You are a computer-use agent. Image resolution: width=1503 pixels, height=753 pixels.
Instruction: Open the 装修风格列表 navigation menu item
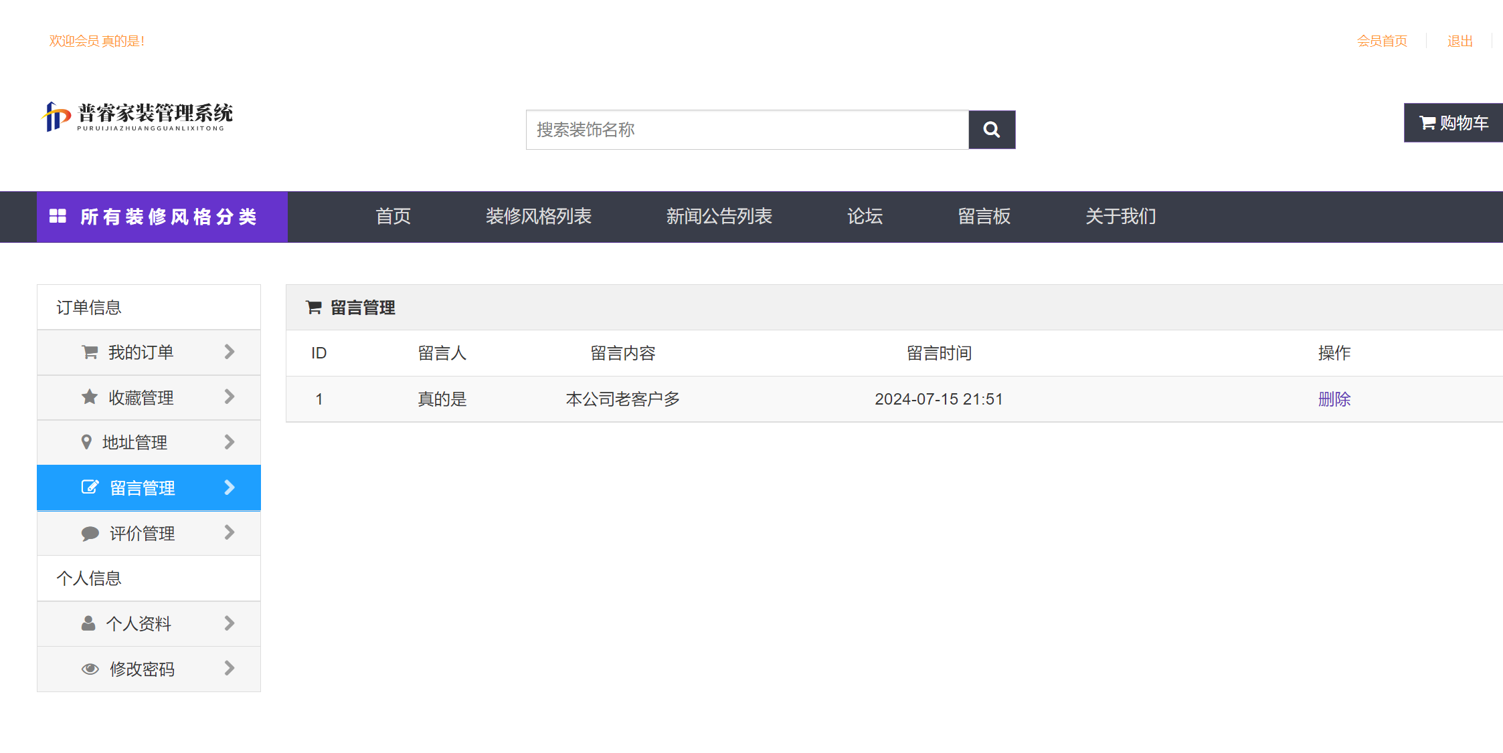[x=538, y=216]
